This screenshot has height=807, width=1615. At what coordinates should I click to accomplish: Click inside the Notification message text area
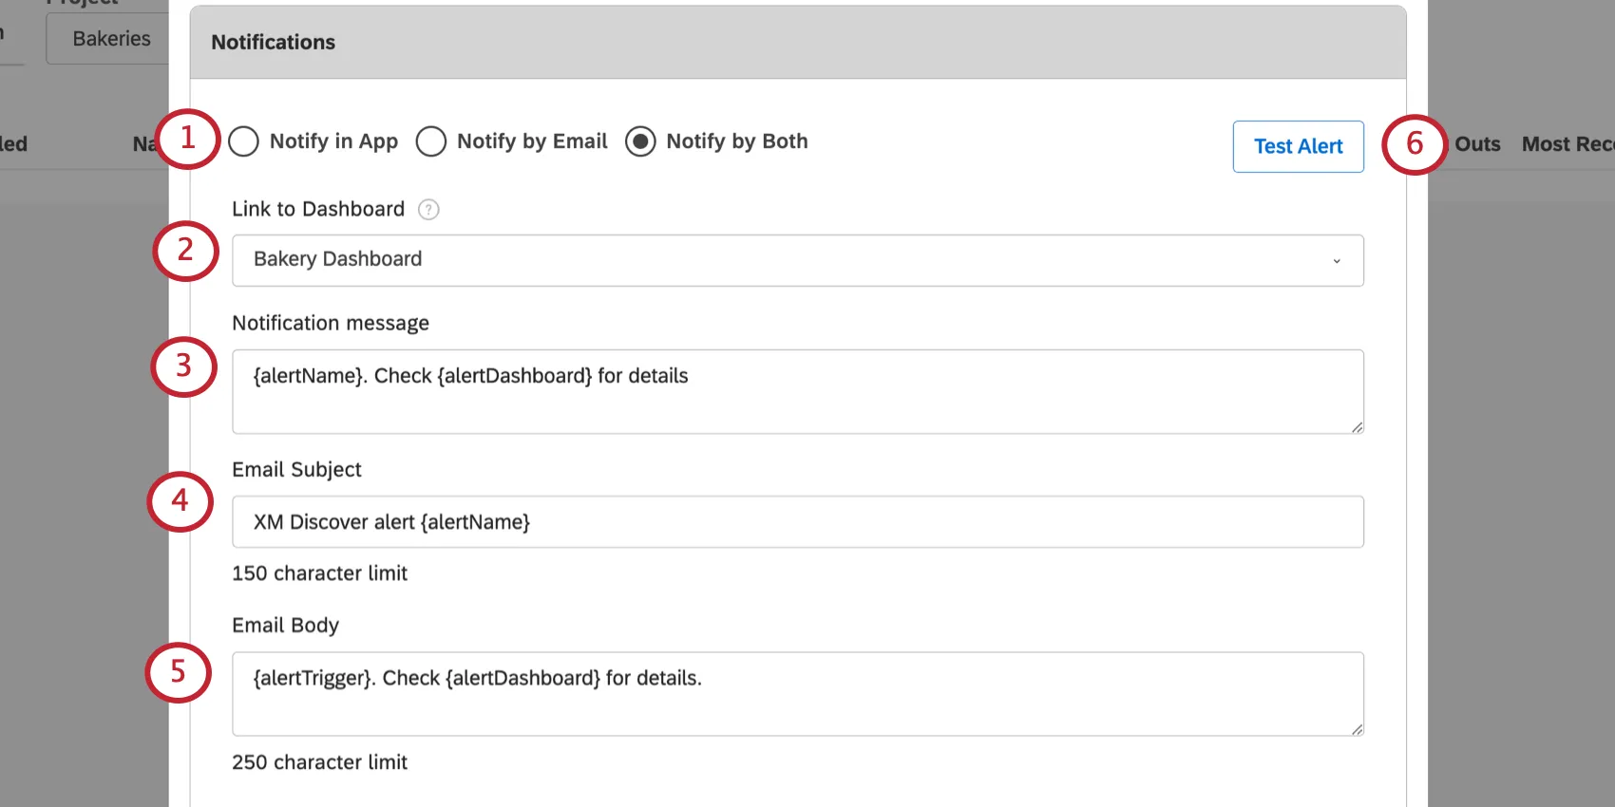(798, 391)
